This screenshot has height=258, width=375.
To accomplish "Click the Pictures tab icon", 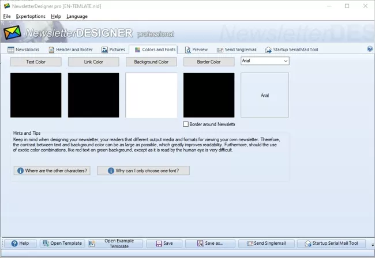I will click(105, 50).
